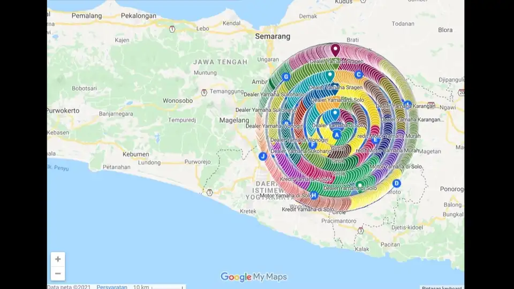Click the Temanggung town label
The image size is (514, 289).
point(226,92)
